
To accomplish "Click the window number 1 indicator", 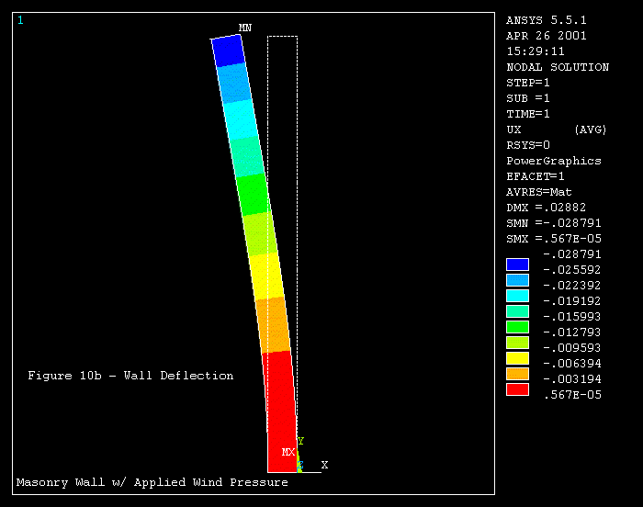I will (x=20, y=20).
